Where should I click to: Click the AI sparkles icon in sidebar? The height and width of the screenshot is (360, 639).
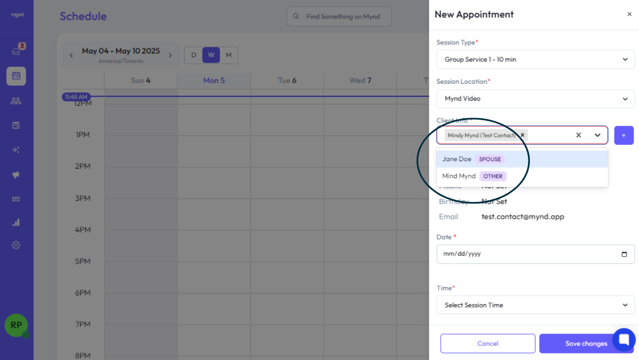click(16, 150)
